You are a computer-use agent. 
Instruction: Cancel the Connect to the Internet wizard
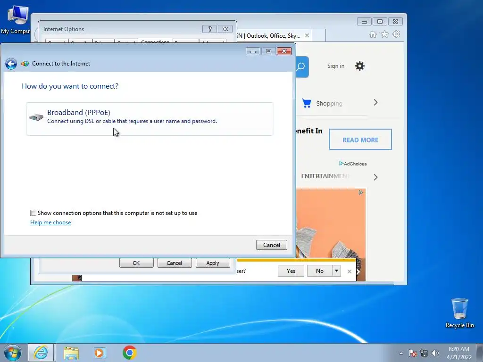tap(271, 245)
